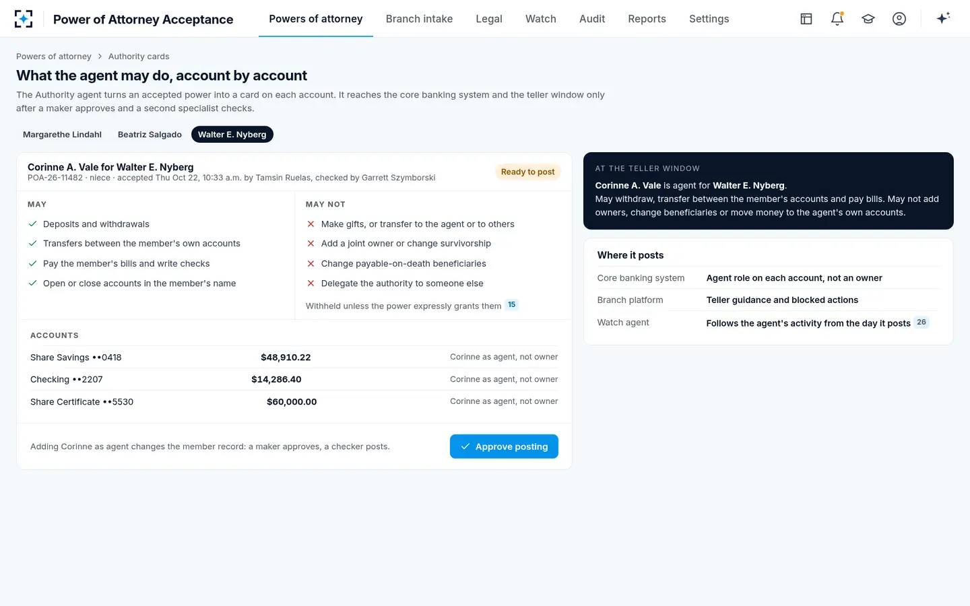Click the Approve posting button
Viewport: 970px width, 606px height.
coord(504,446)
